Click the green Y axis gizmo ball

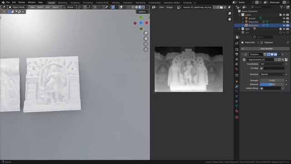click(140, 17)
